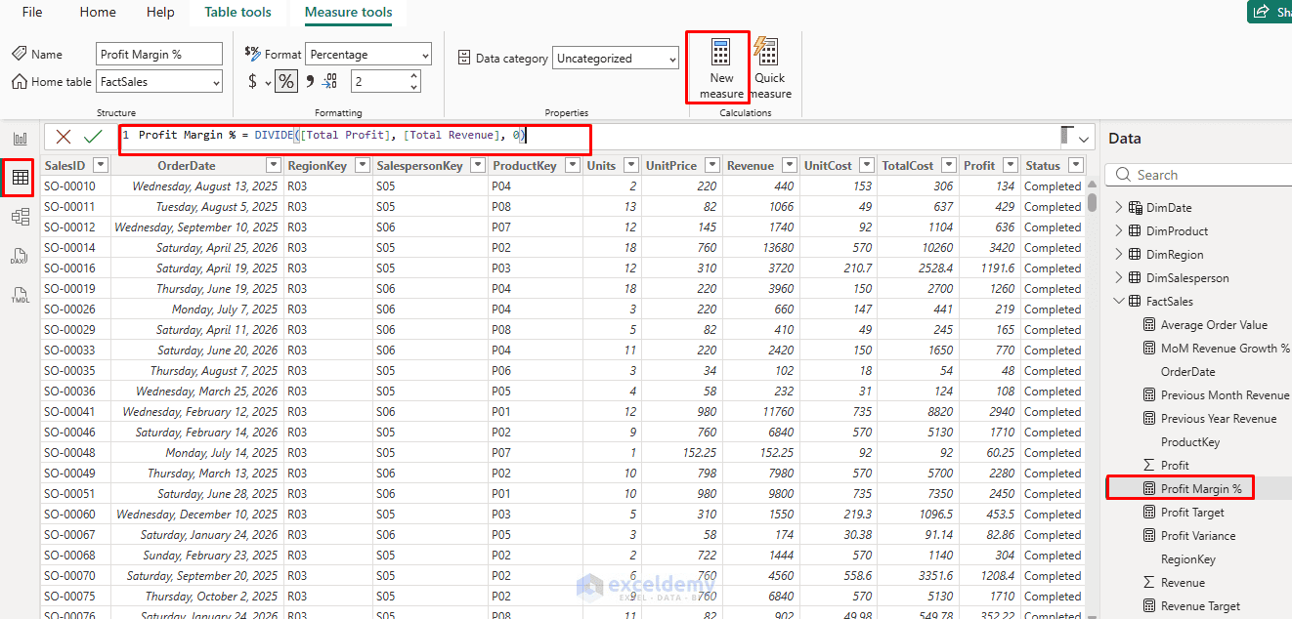Screen dimensions: 1292x619
Task: Open DAX query view icon
Action: (20, 256)
